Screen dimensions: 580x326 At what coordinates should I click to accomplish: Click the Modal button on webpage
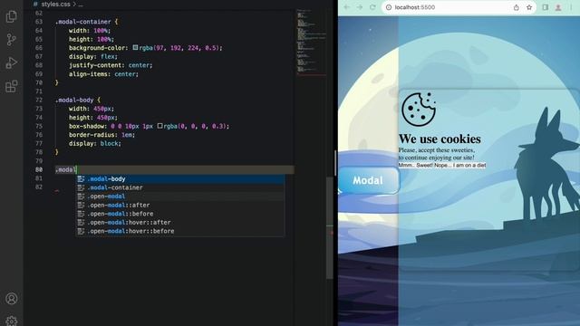pyautogui.click(x=369, y=180)
